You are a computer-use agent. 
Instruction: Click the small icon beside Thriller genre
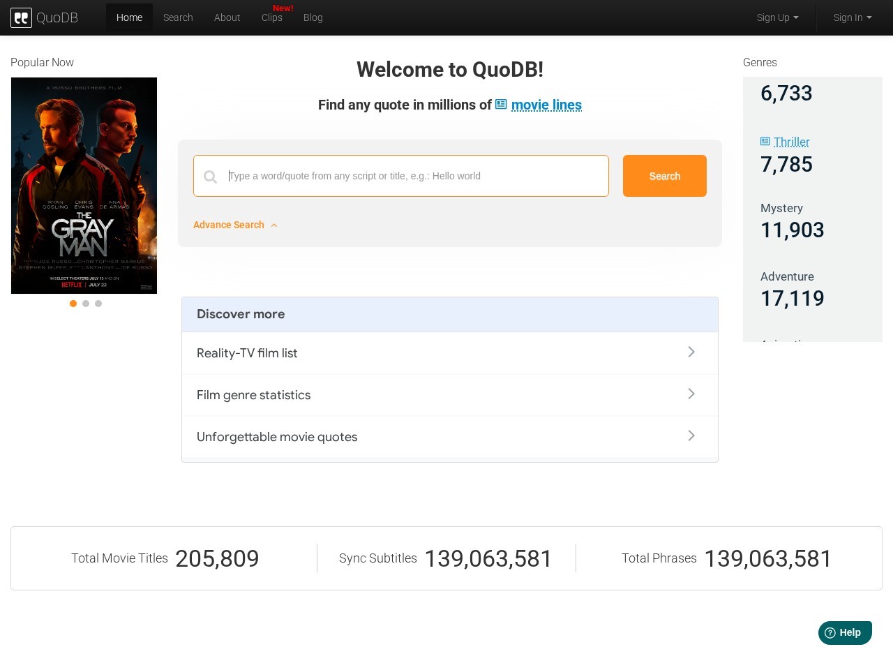tap(765, 142)
